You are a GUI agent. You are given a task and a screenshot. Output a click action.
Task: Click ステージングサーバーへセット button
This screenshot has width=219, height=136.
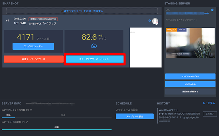point(94,59)
